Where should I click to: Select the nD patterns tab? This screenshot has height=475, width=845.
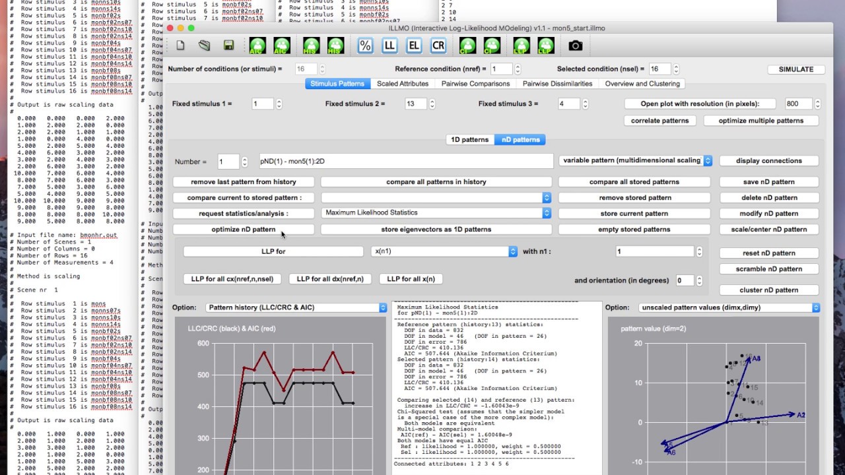tap(521, 140)
